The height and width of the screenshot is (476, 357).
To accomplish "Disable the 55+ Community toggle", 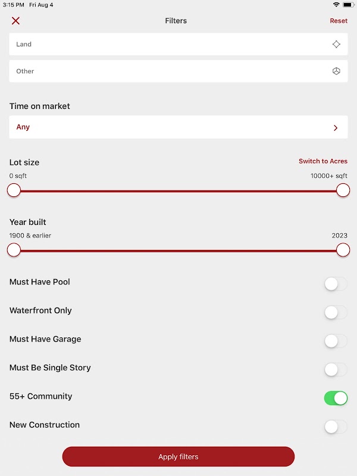I will 336,398.
